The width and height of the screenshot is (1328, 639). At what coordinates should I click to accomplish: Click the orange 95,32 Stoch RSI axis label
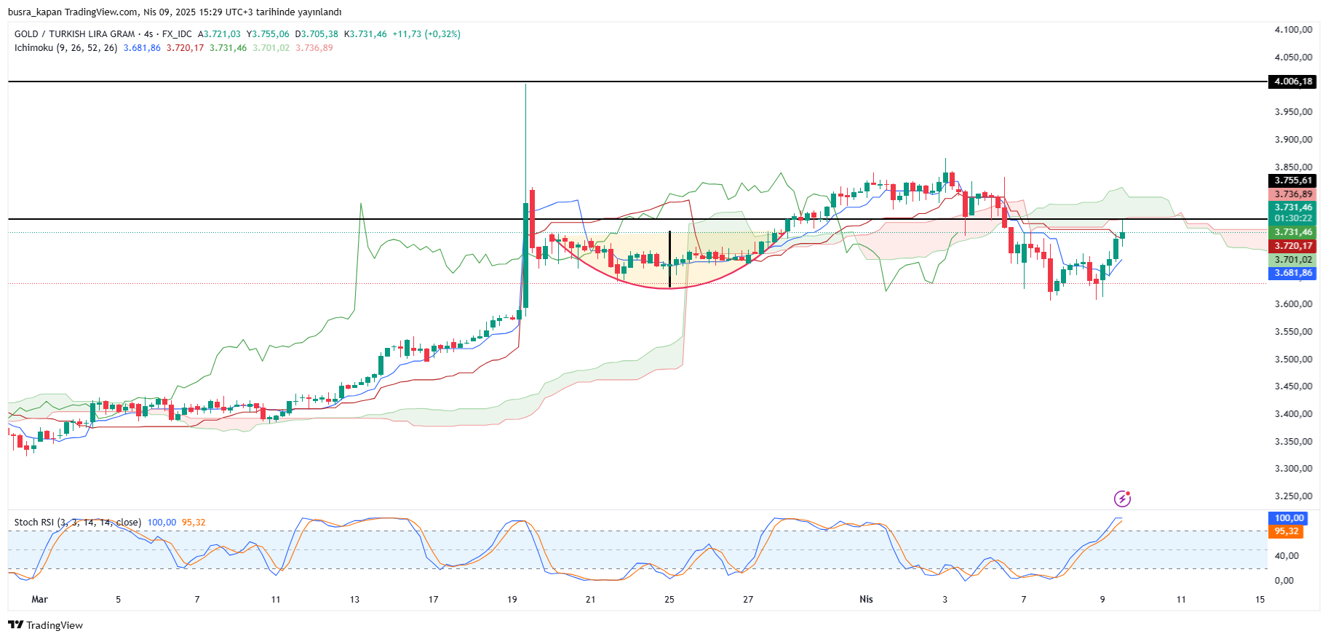[x=1286, y=531]
